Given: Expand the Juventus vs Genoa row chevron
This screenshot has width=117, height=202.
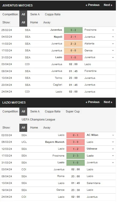Looking at the screenshot, I should pos(113,51).
